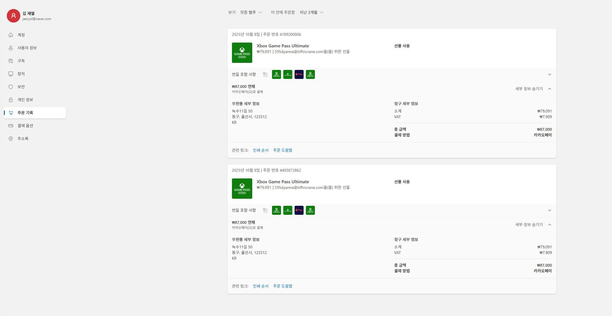
Task: Click EA Play bundle icon in order 4189200006
Action: coord(299,74)
